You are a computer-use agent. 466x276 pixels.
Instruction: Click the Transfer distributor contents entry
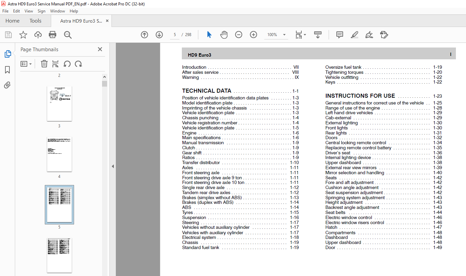click(240, 162)
